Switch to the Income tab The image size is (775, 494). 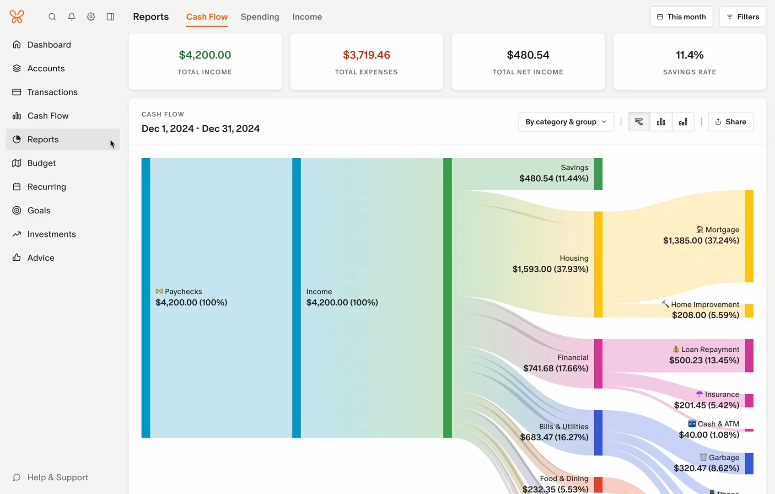307,17
